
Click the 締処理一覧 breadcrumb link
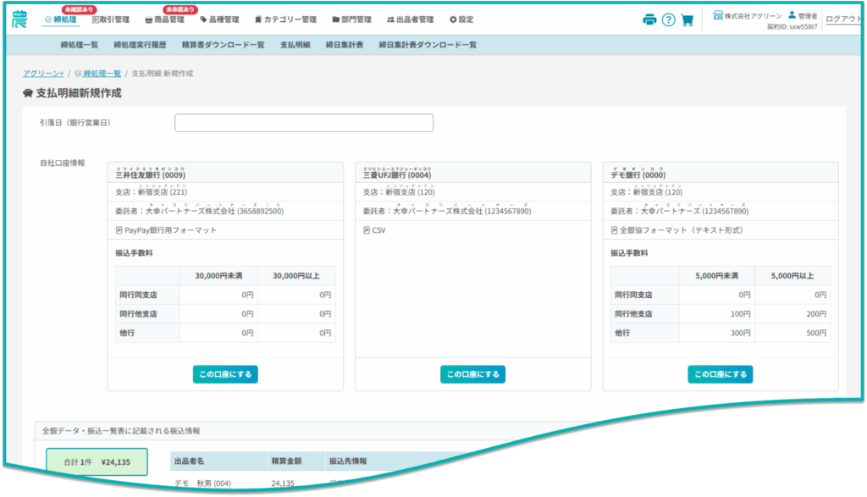98,73
